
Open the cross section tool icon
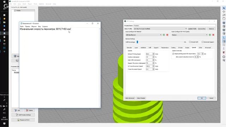point(224,53)
